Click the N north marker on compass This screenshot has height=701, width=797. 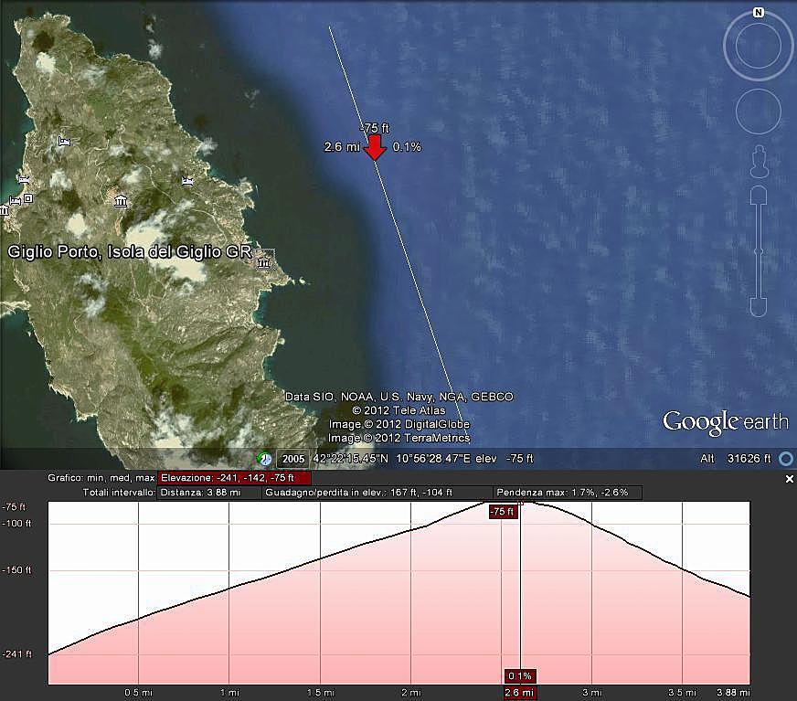tap(758, 13)
